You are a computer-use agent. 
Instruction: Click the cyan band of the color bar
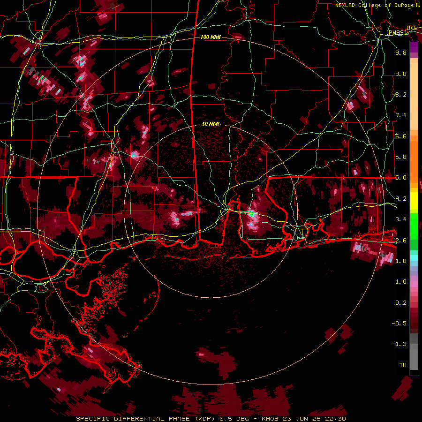tap(414, 257)
